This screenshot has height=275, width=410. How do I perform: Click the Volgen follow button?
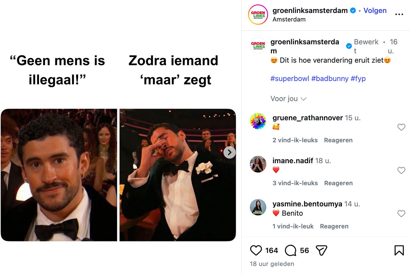tap(375, 10)
